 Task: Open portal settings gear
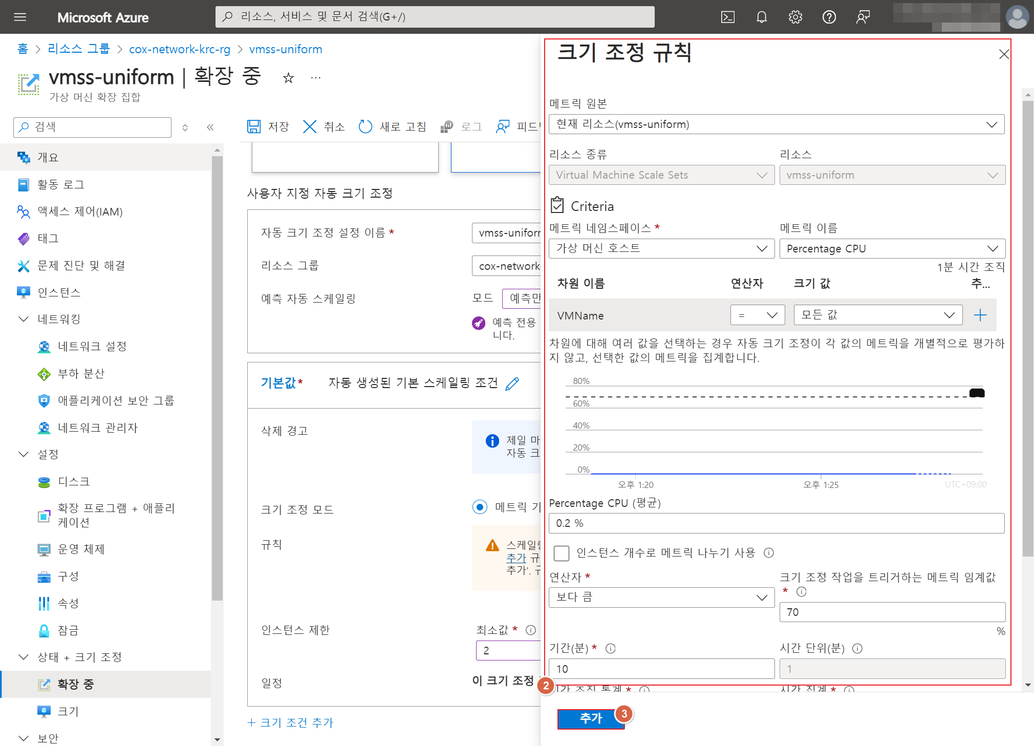click(795, 17)
